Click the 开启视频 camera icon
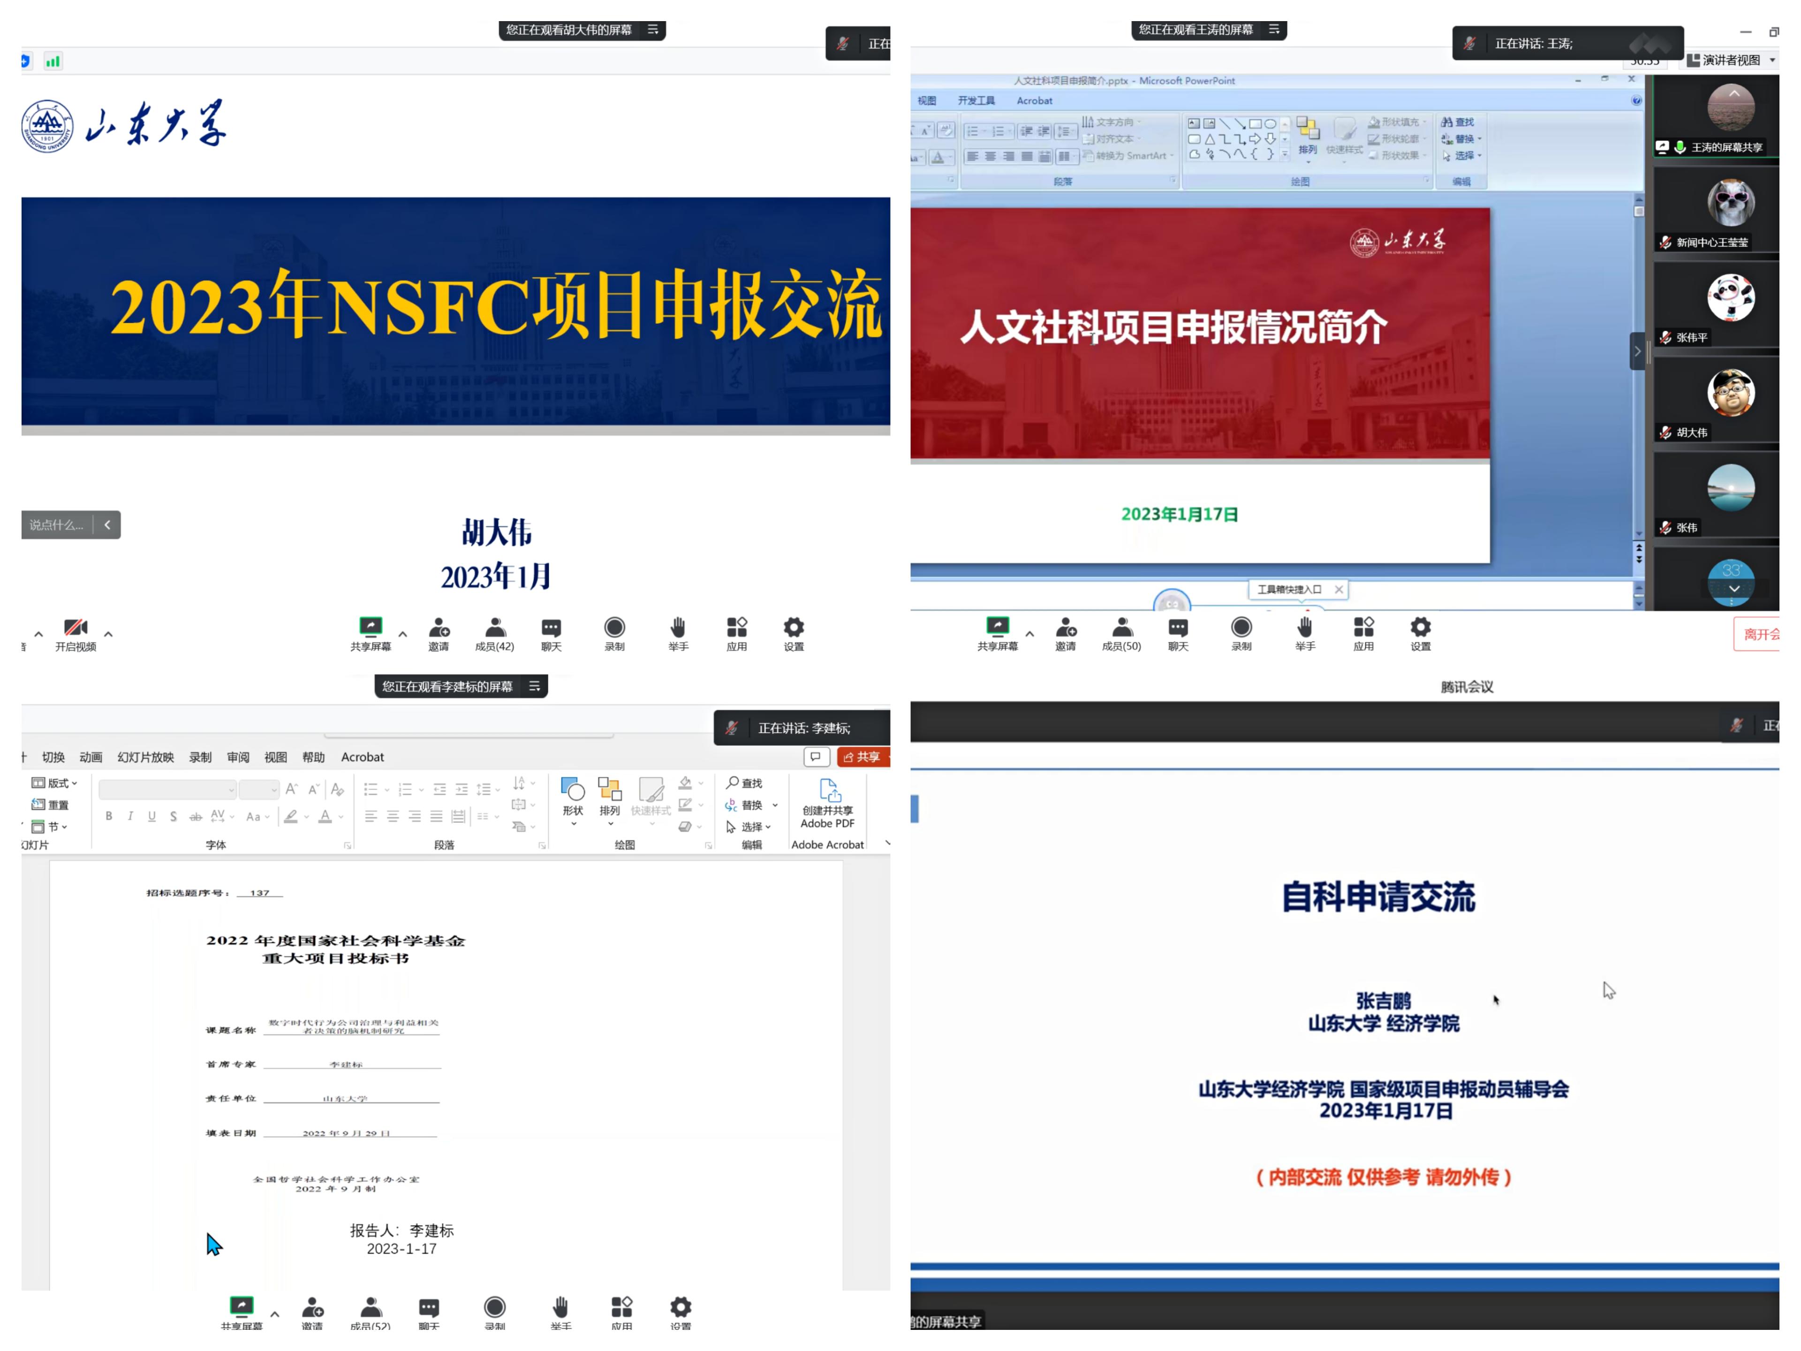The height and width of the screenshot is (1351, 1801). pyautogui.click(x=75, y=627)
